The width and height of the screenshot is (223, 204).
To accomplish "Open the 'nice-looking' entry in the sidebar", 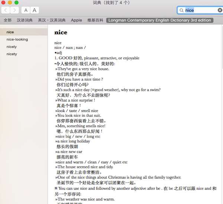I will (24, 39).
